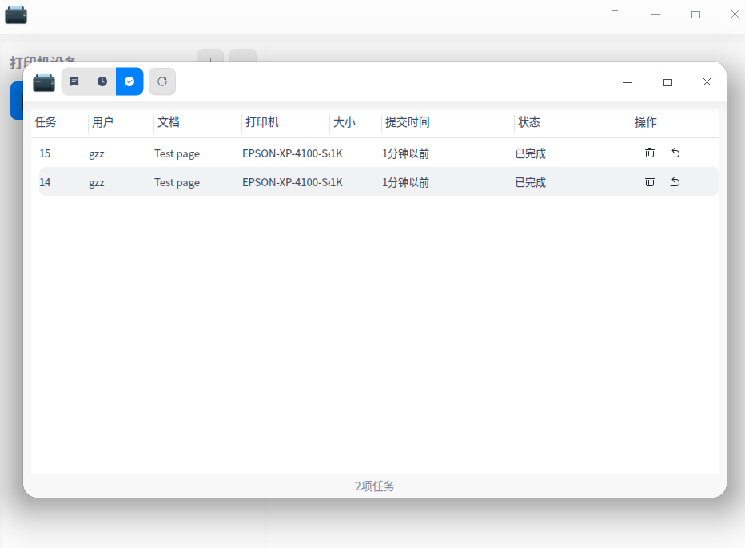Screen dimensions: 745x548
Task: Open the hamburger menu in the main window
Action: pos(615,14)
